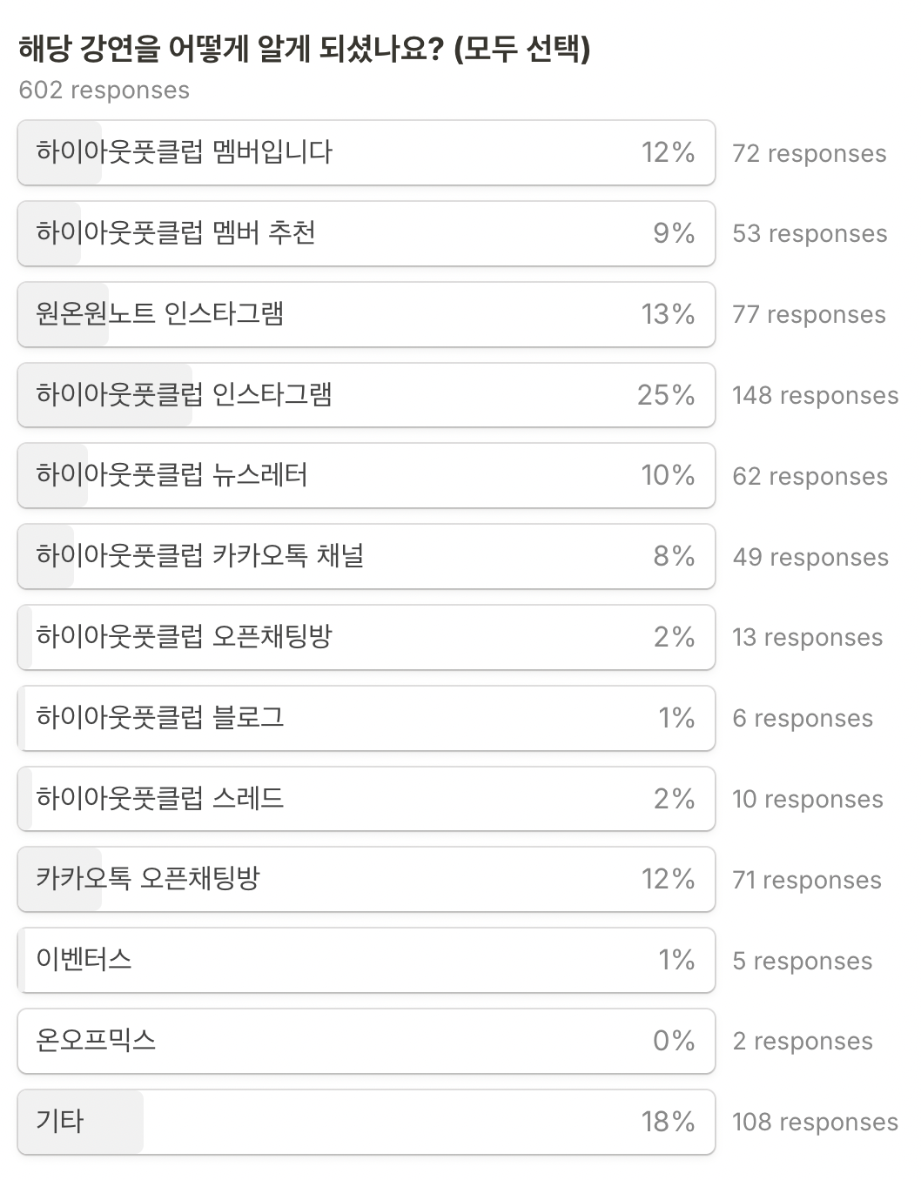Click the 온오프믹스 0% row
The image size is (921, 1180).
[x=366, y=1041]
